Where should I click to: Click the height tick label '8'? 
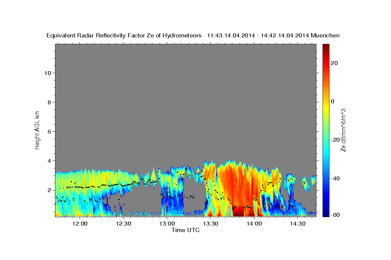click(50, 102)
